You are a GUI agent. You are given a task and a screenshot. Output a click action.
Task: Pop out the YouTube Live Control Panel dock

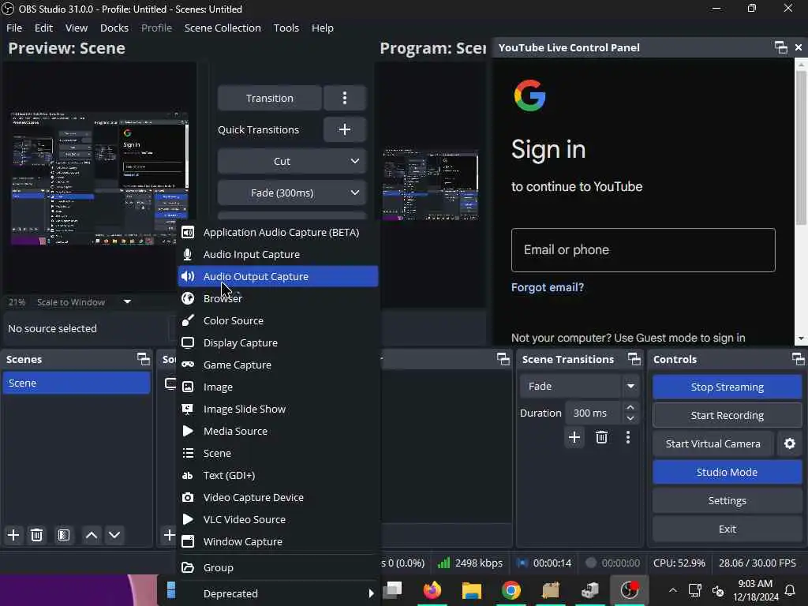pyautogui.click(x=780, y=47)
